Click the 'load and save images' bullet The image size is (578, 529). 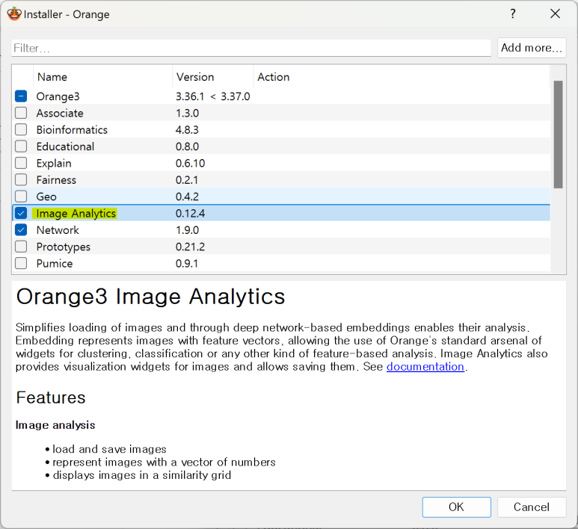[109, 449]
